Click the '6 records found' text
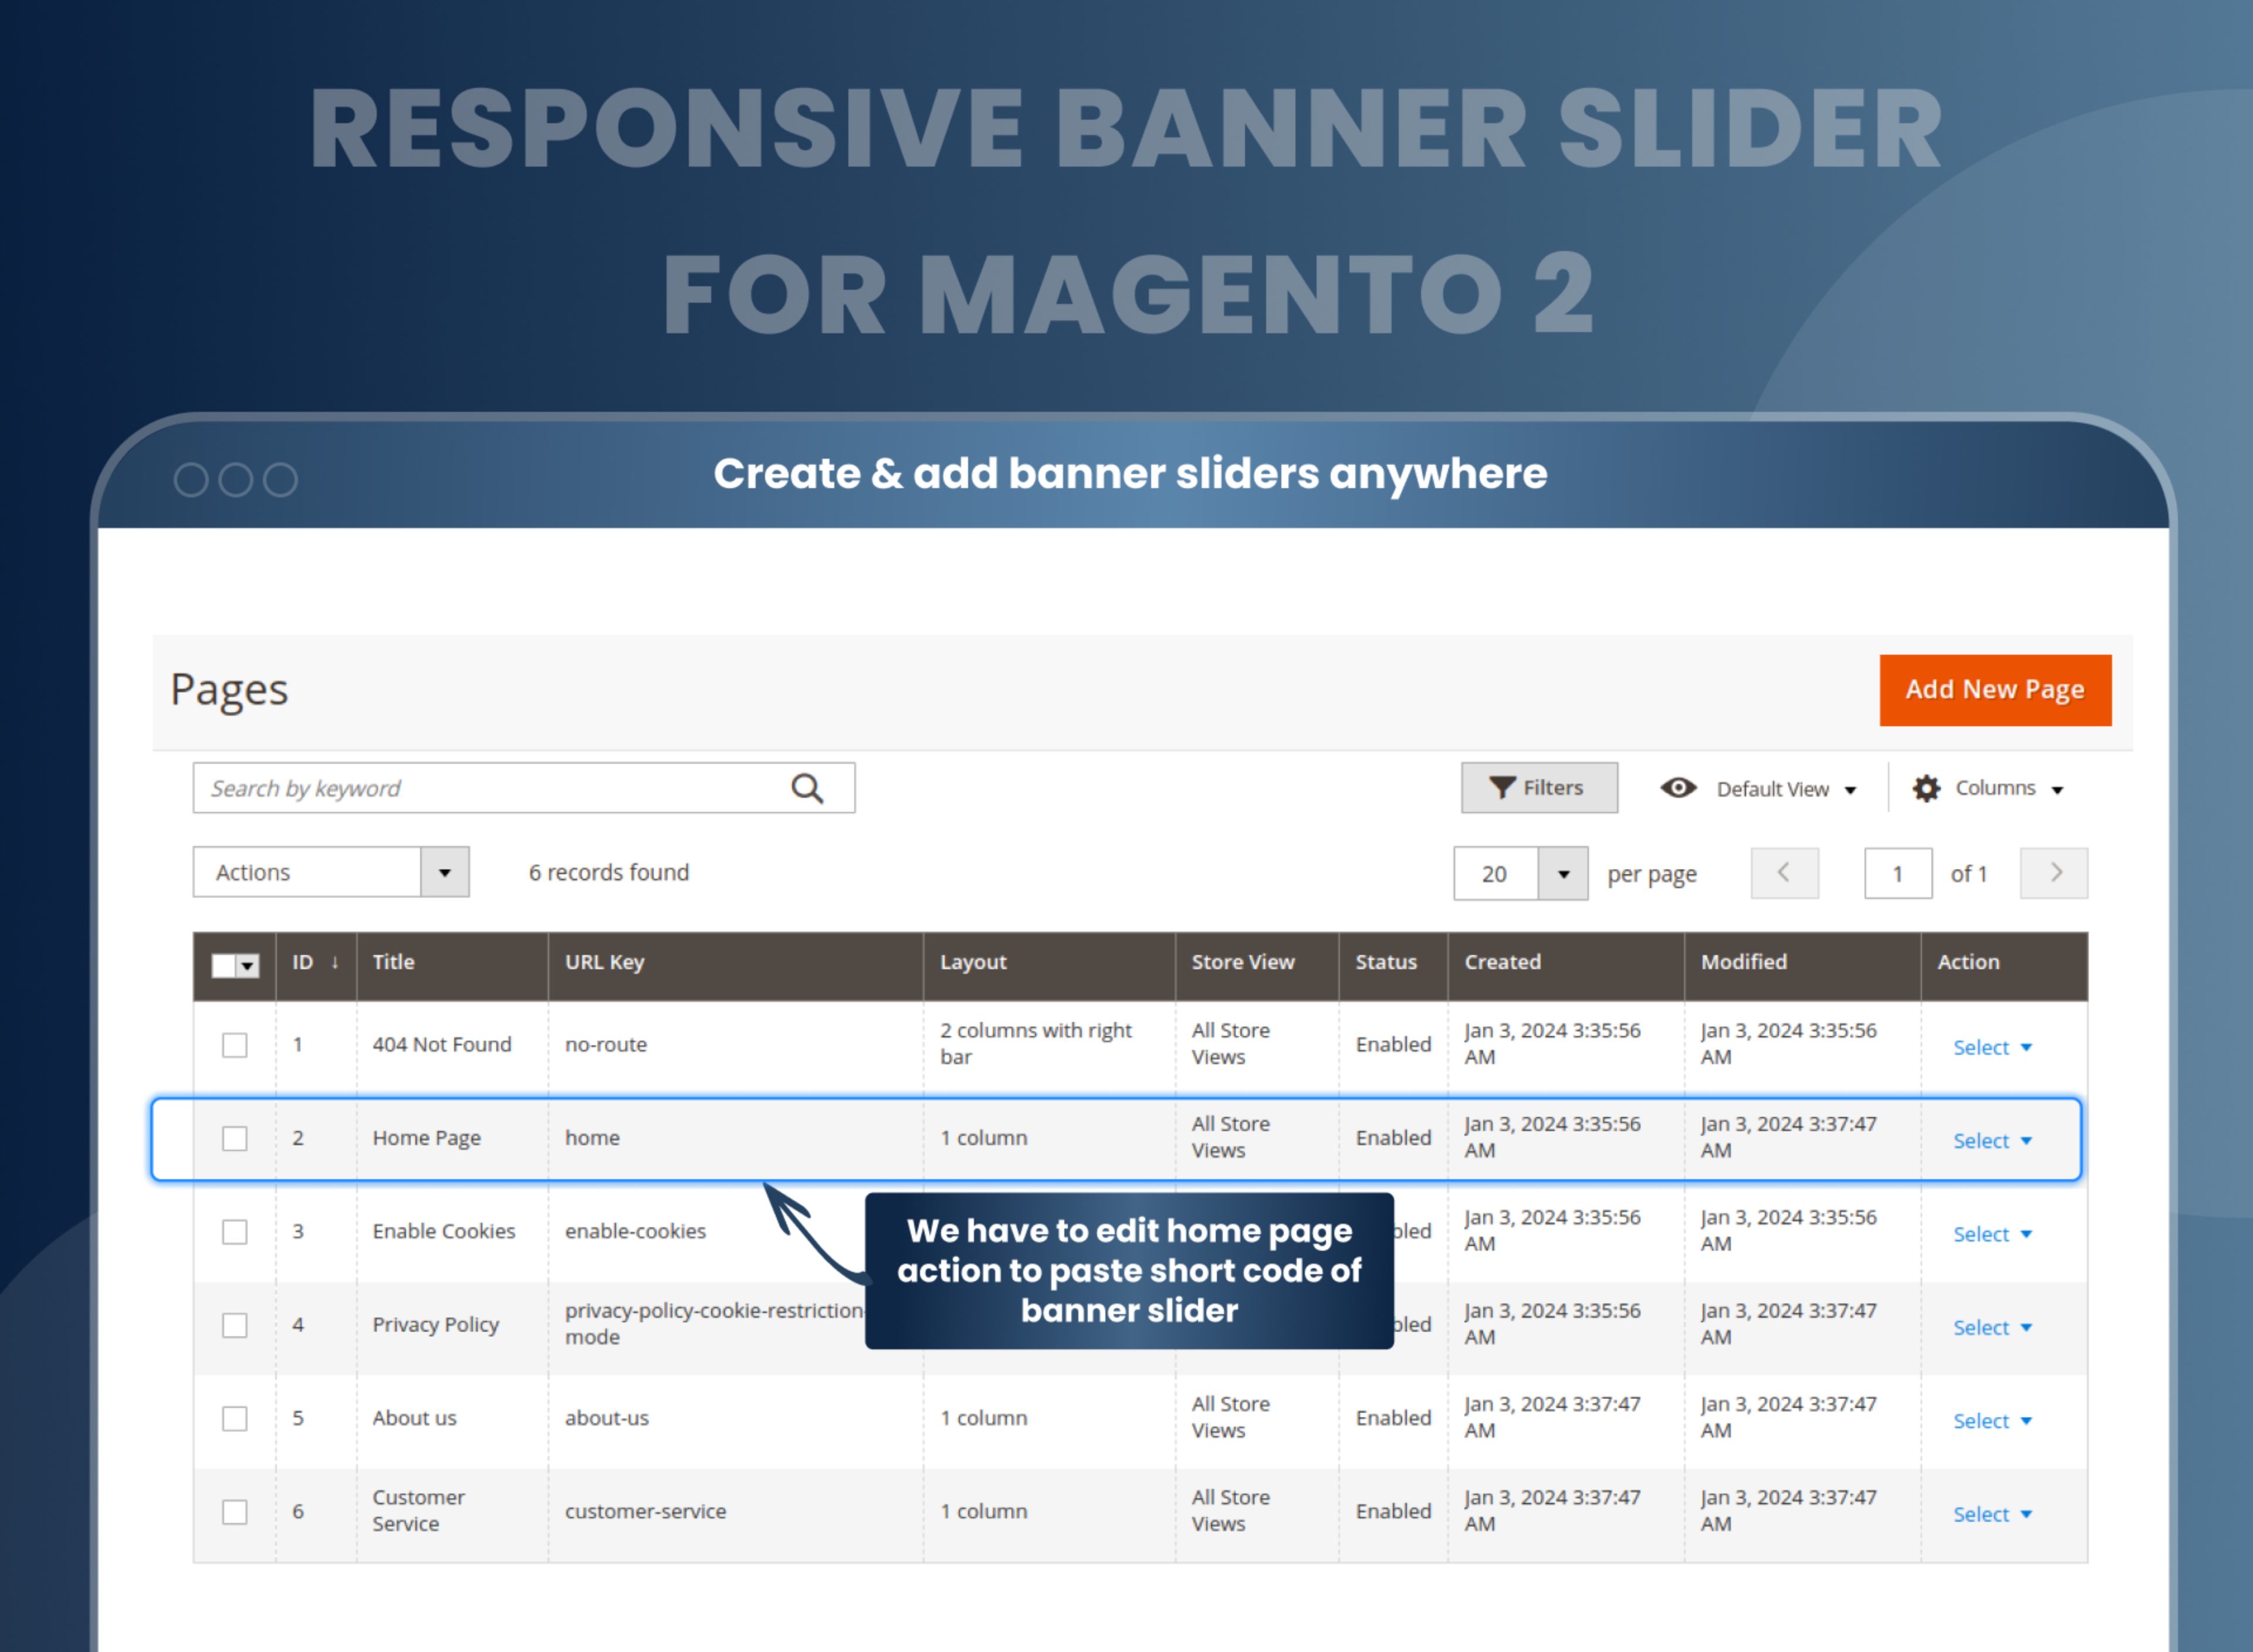Viewport: 2253px width, 1652px height. 609,872
